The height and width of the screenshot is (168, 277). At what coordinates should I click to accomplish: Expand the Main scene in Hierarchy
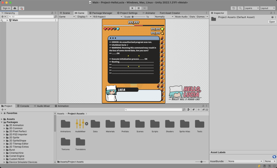(8, 20)
